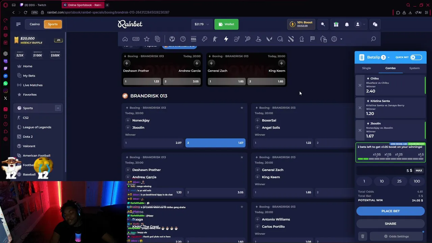The height and width of the screenshot is (243, 432).
Task: Select the golf sport icon
Action: pyautogui.click(x=259, y=39)
